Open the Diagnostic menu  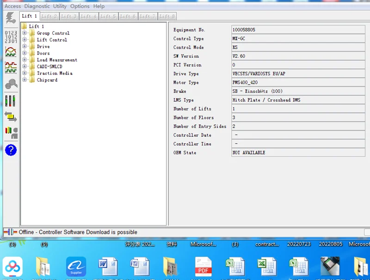click(37, 6)
